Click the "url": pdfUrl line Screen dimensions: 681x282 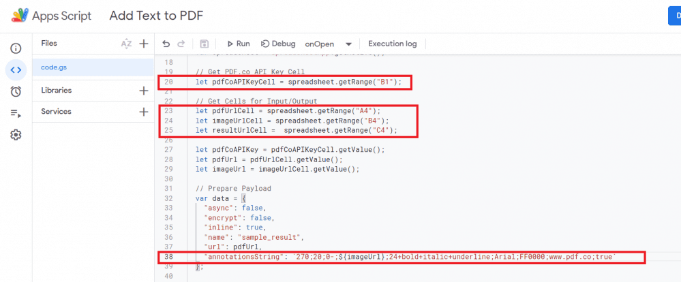tap(232, 247)
